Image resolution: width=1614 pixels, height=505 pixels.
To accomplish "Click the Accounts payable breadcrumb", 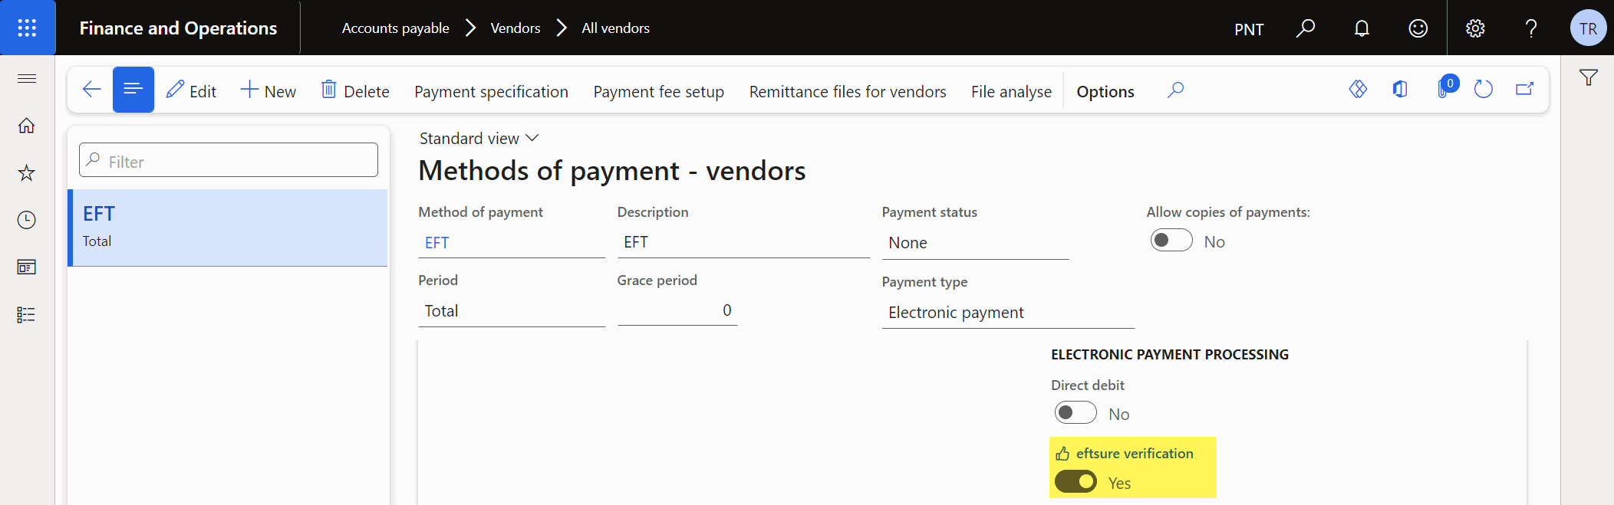I will tap(396, 28).
